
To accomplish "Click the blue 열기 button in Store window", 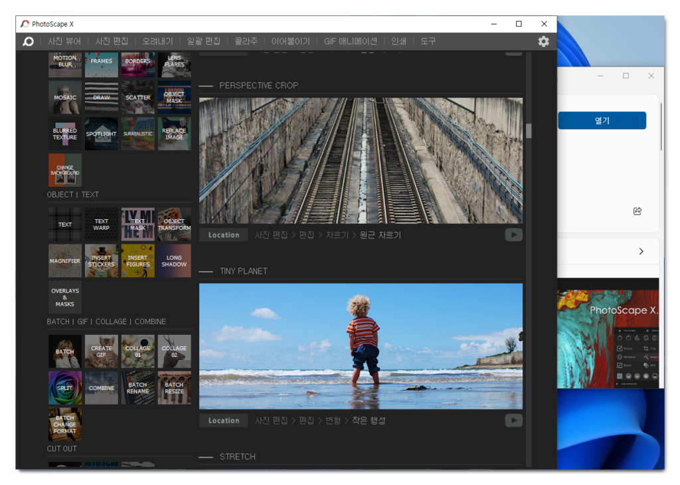I will tap(602, 121).
